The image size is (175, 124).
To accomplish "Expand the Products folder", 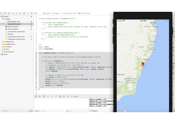I will [2, 47].
